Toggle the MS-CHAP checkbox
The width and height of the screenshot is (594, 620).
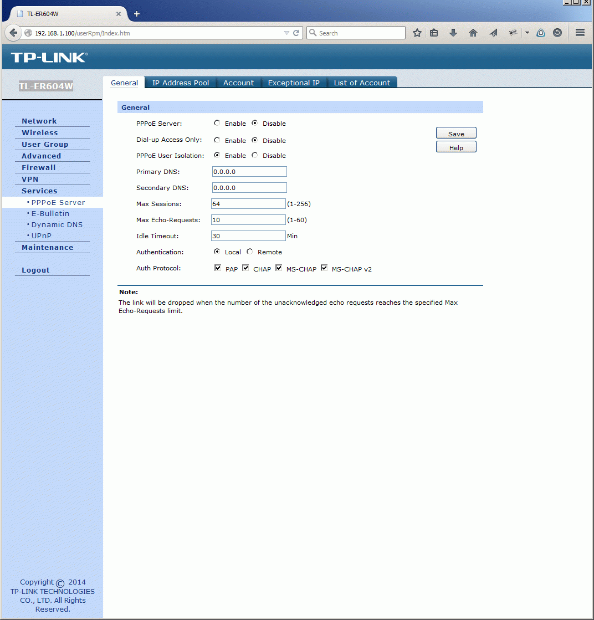pyautogui.click(x=278, y=268)
